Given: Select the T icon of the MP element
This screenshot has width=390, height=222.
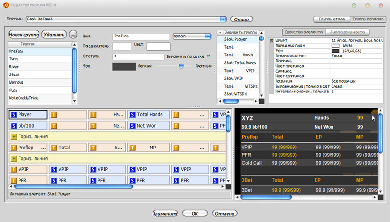Looking at the screenshot, I should pos(133,147).
